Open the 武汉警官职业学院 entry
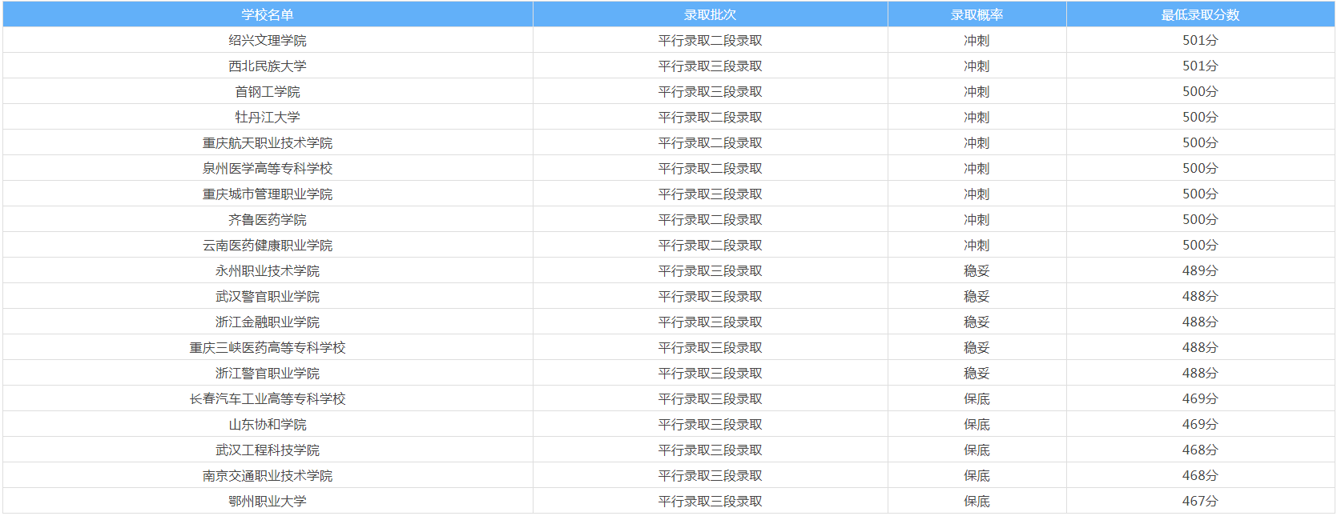Screen dimensions: 1337x516 pos(268,296)
